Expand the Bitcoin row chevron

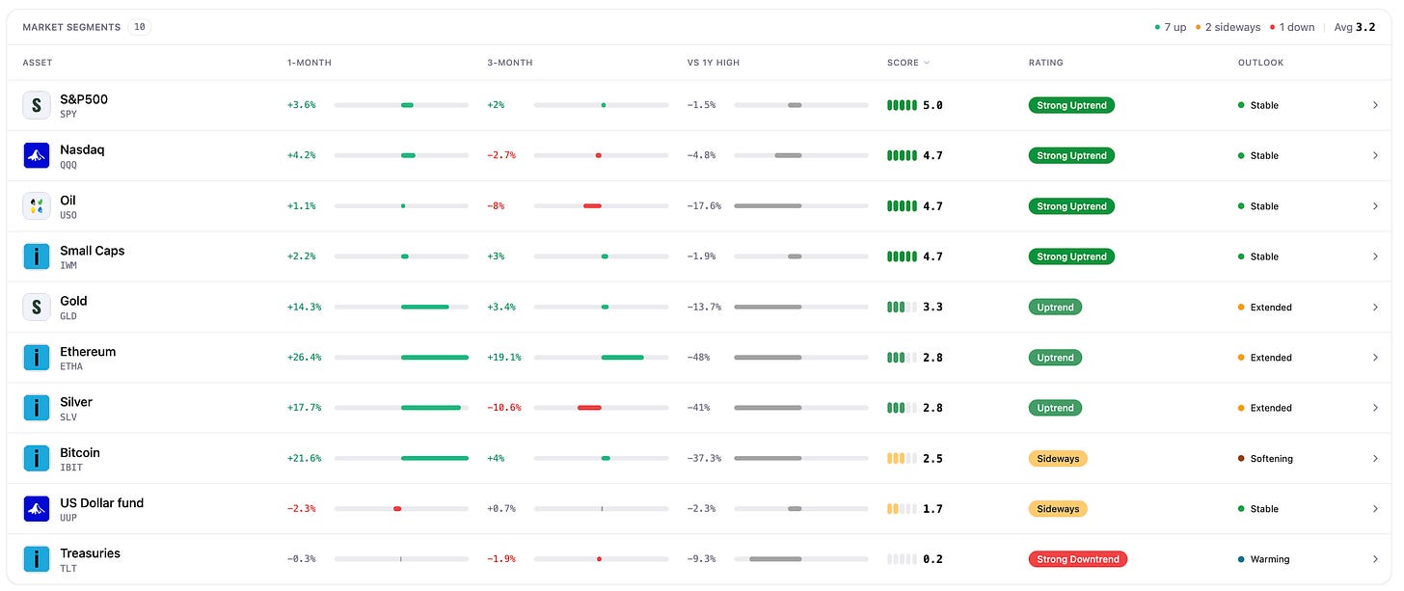click(x=1375, y=458)
